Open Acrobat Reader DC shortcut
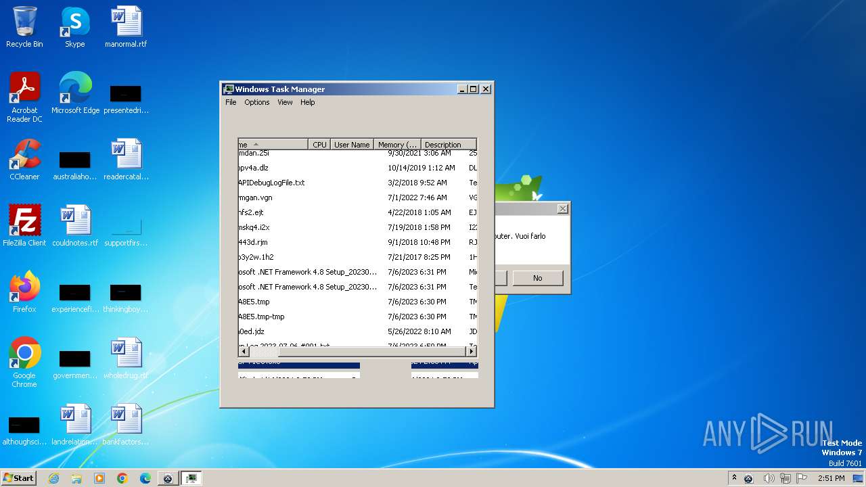Image resolution: width=866 pixels, height=487 pixels. [24, 97]
